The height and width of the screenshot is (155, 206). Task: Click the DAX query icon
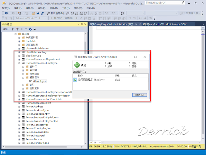click(x=86, y=13)
